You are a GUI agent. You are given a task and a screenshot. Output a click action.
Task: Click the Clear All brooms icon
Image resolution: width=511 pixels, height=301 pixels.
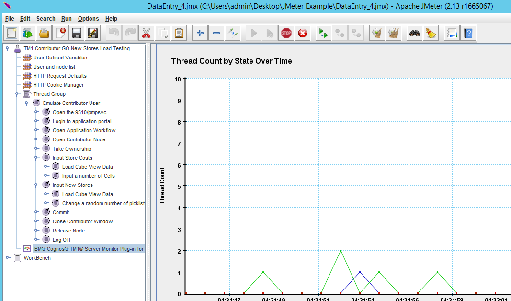[x=393, y=33]
